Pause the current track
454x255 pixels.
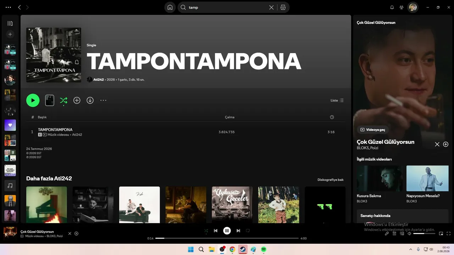pos(227,231)
